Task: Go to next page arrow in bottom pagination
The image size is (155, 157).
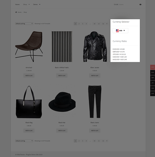Action: (x=107, y=141)
